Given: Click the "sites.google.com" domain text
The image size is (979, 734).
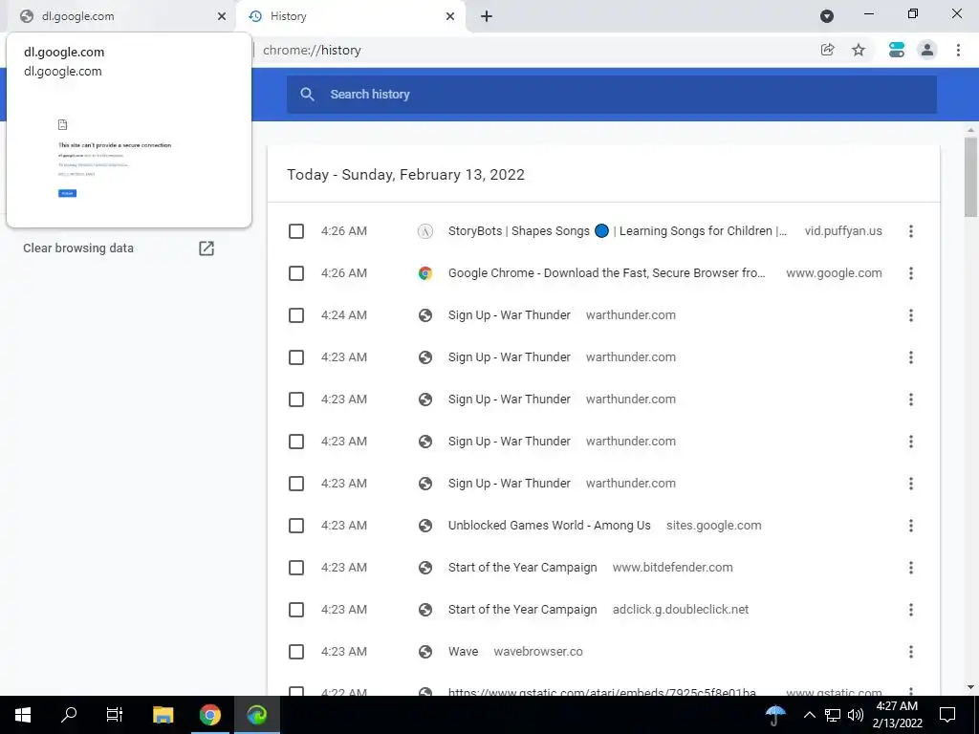Looking at the screenshot, I should point(713,526).
